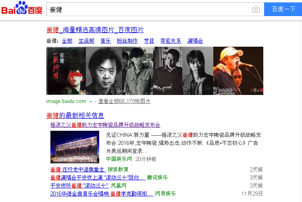Open the singer with yellow cap thumbnail

[238, 71]
